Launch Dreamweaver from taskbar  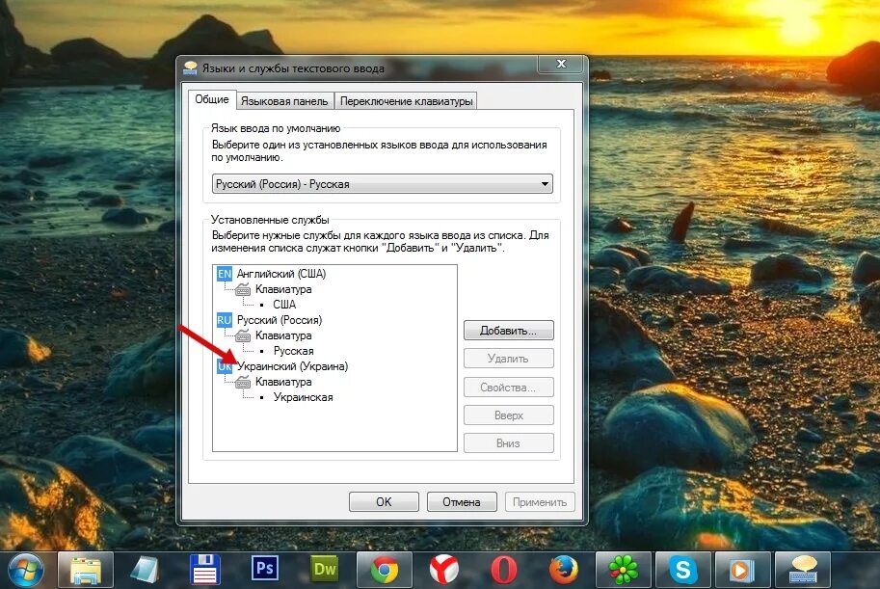click(x=325, y=569)
